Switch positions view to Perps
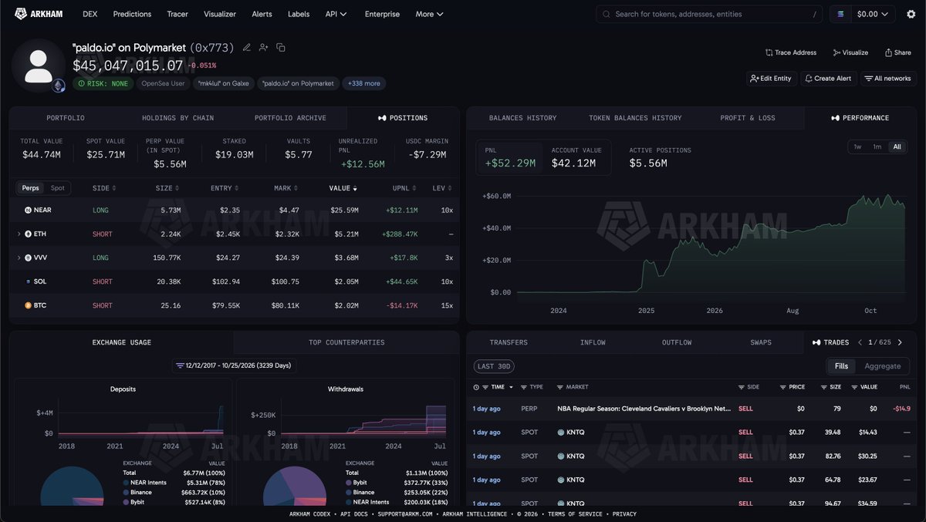The height and width of the screenshot is (522, 926). coord(30,188)
